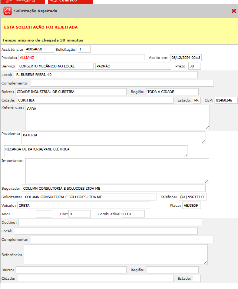Viewport: 238px width, 289px height.
Task: Click the Placa field showing ABJ3609
Action: [191, 205]
